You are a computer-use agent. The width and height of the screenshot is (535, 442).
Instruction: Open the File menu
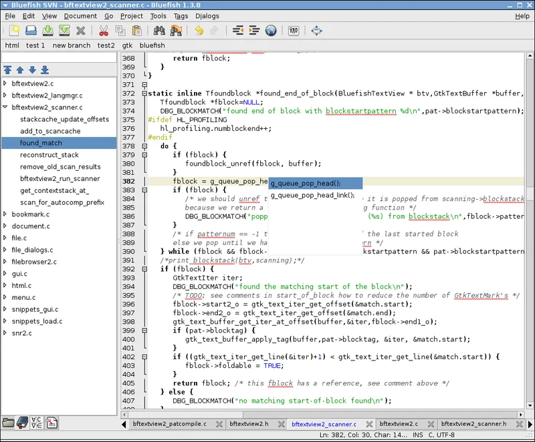tap(10, 16)
